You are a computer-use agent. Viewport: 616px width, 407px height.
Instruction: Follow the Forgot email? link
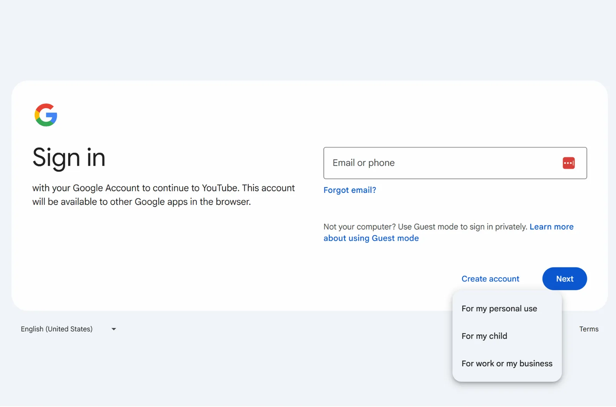[x=350, y=190]
